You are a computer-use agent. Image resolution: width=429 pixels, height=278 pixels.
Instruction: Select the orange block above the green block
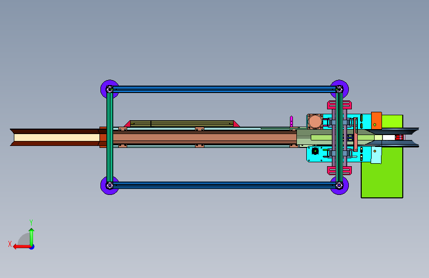point(376,120)
